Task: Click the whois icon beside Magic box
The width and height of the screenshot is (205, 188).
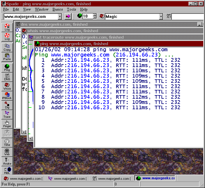Action: pos(102,16)
